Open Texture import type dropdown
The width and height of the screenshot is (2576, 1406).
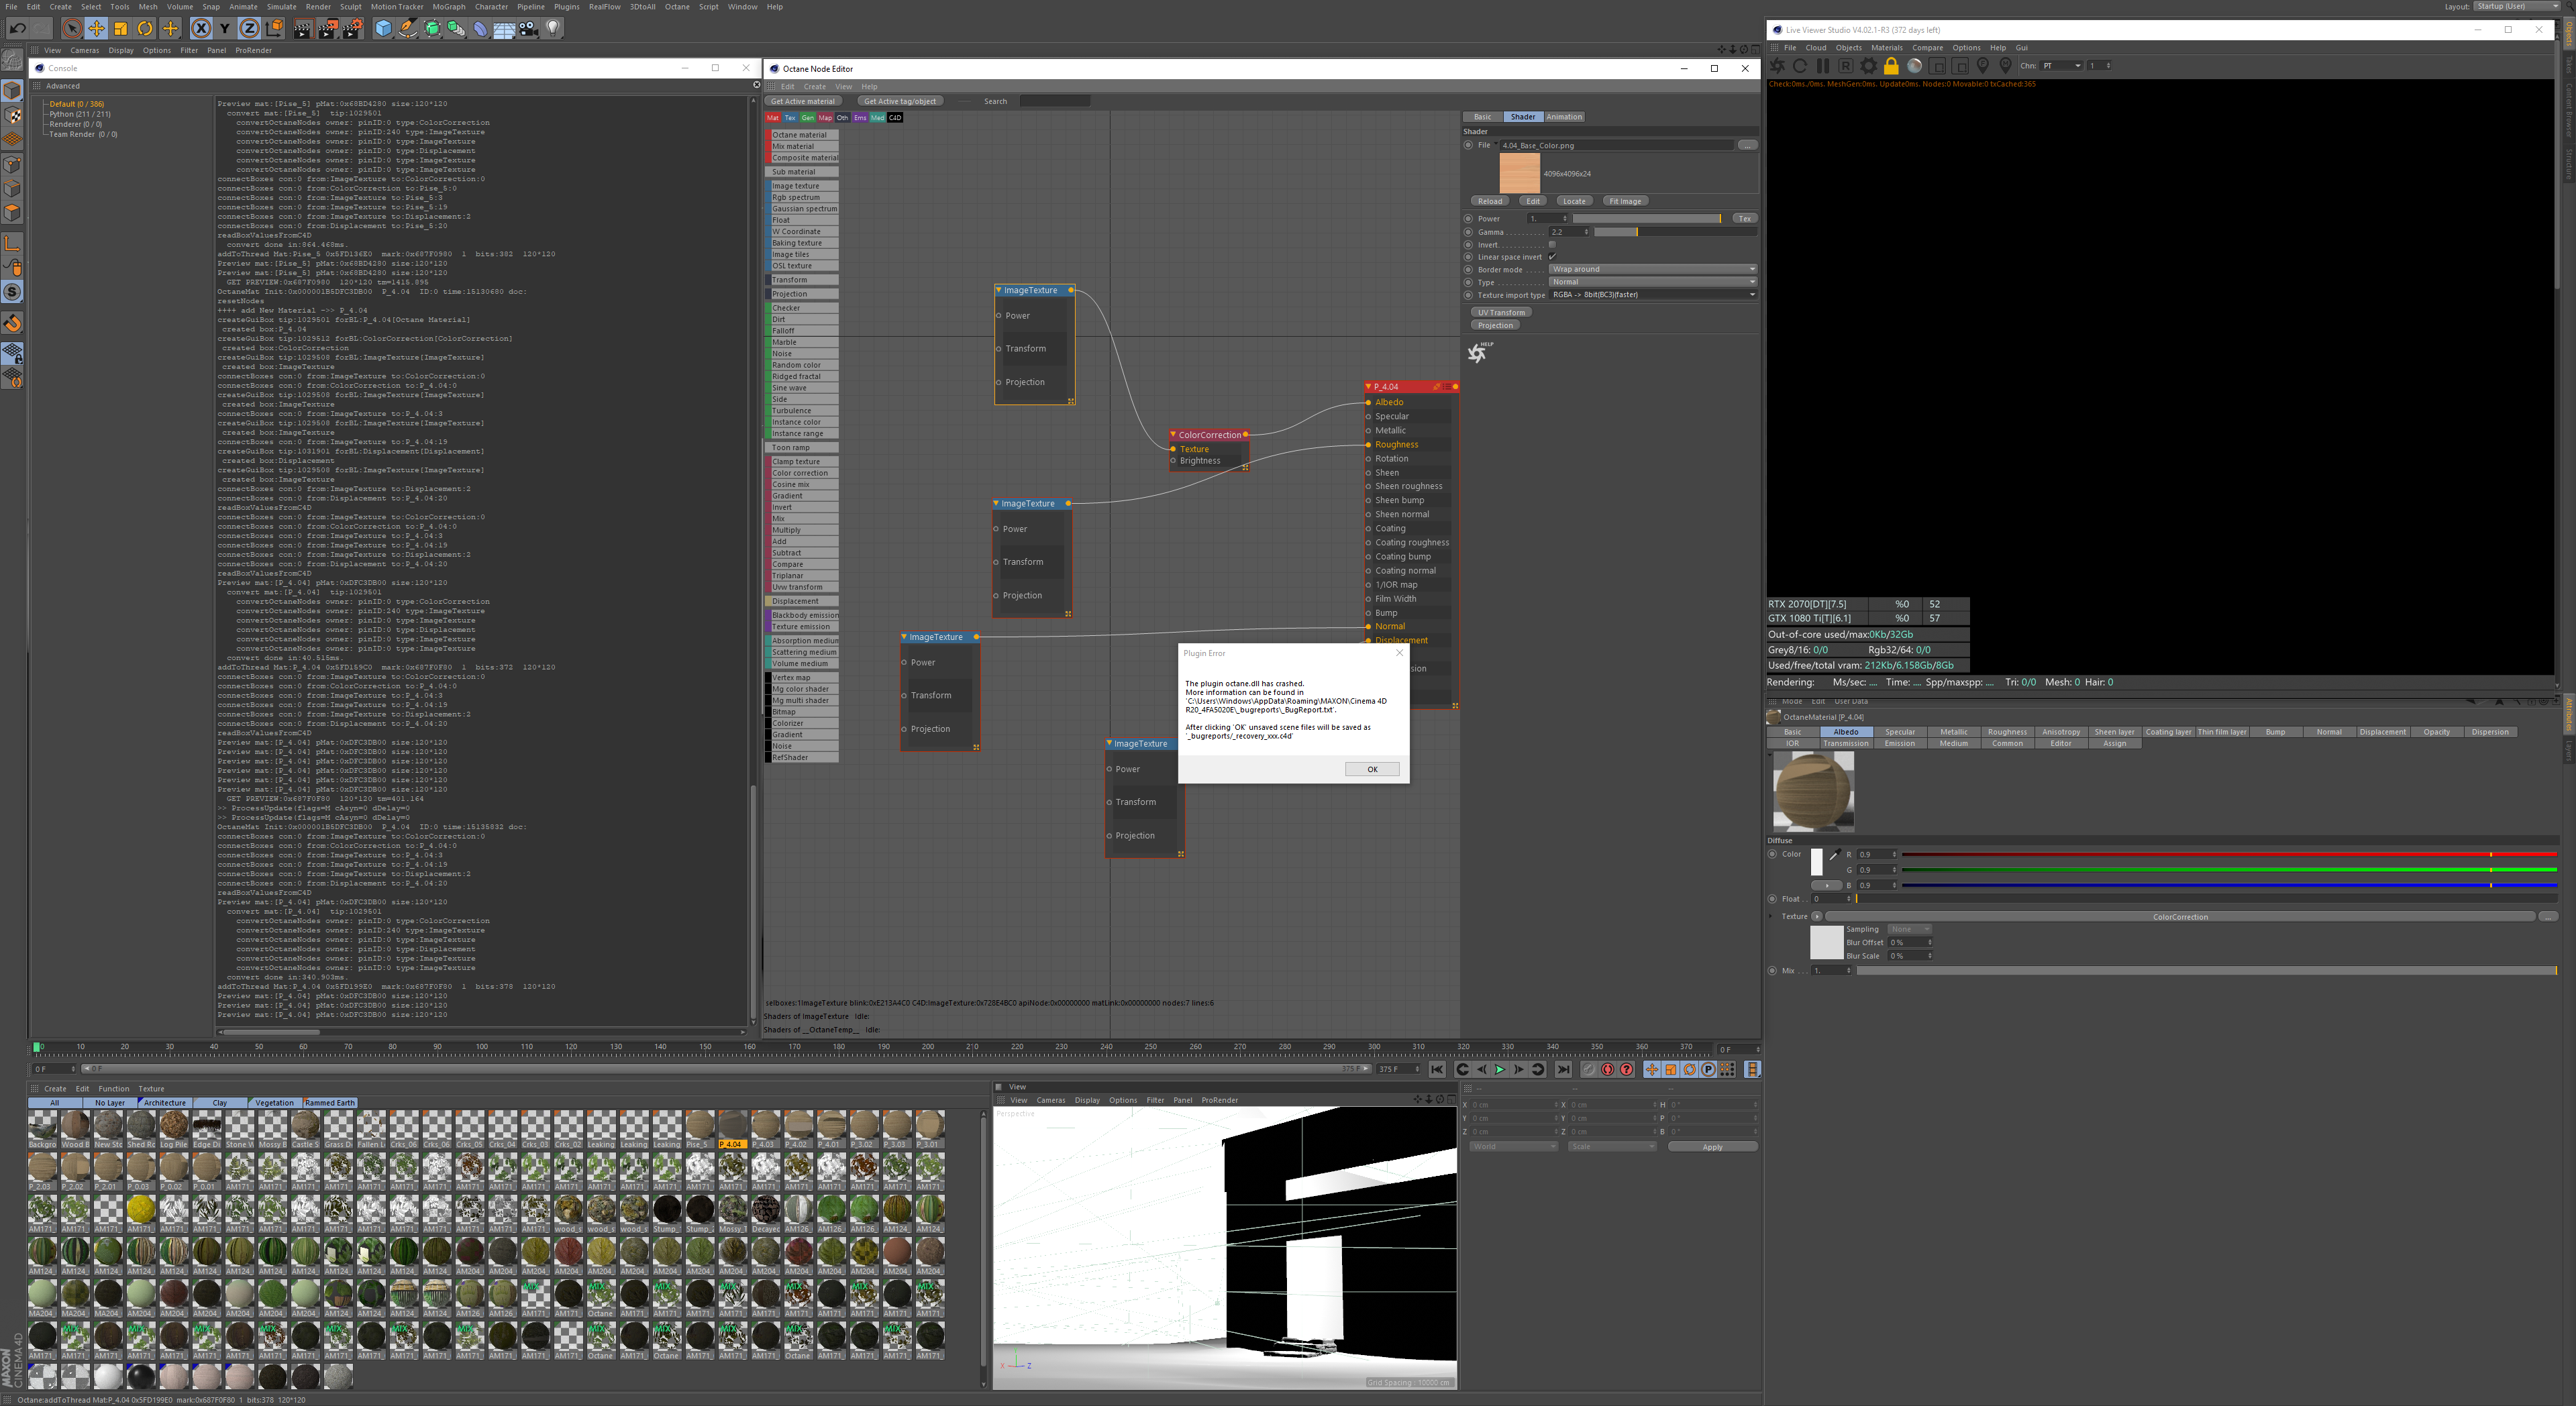pos(1652,295)
